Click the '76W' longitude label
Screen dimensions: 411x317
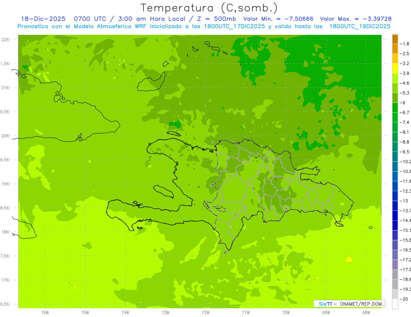click(45, 312)
